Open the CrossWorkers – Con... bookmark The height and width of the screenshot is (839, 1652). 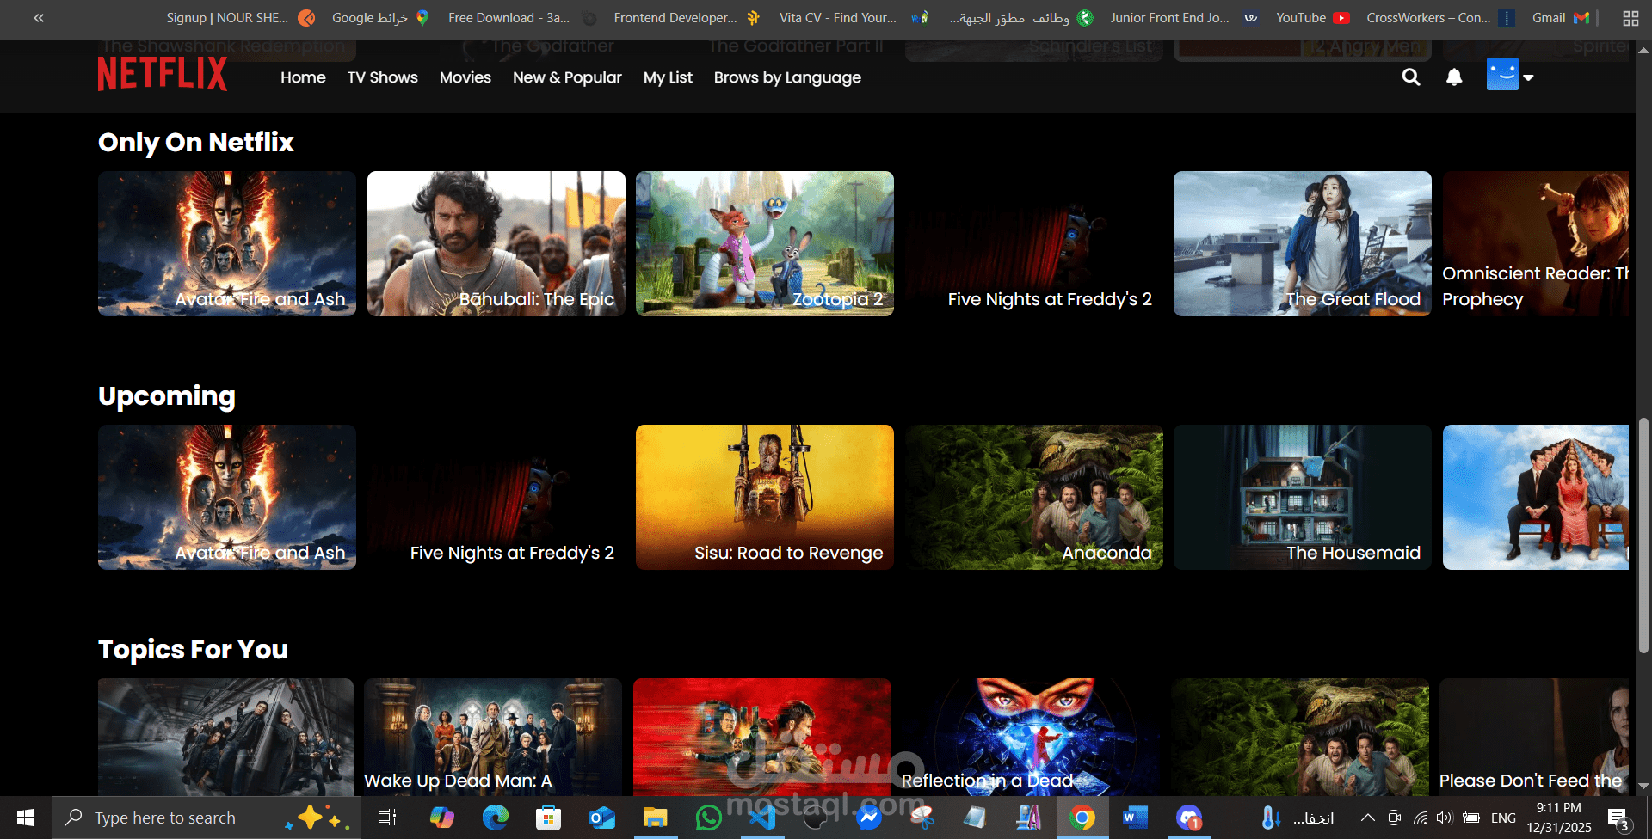tap(1440, 17)
